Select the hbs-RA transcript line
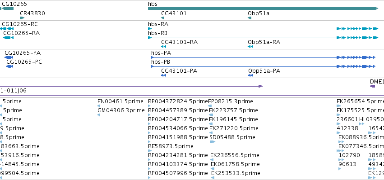The image size is (384, 180). 263,29
